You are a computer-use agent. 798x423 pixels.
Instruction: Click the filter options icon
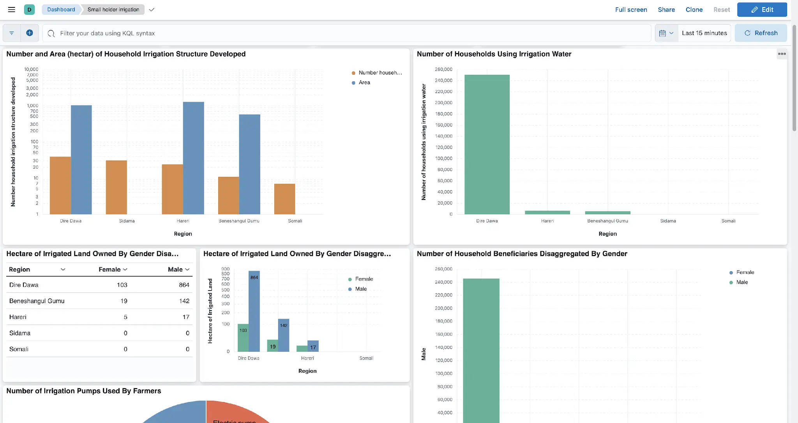pyautogui.click(x=12, y=33)
